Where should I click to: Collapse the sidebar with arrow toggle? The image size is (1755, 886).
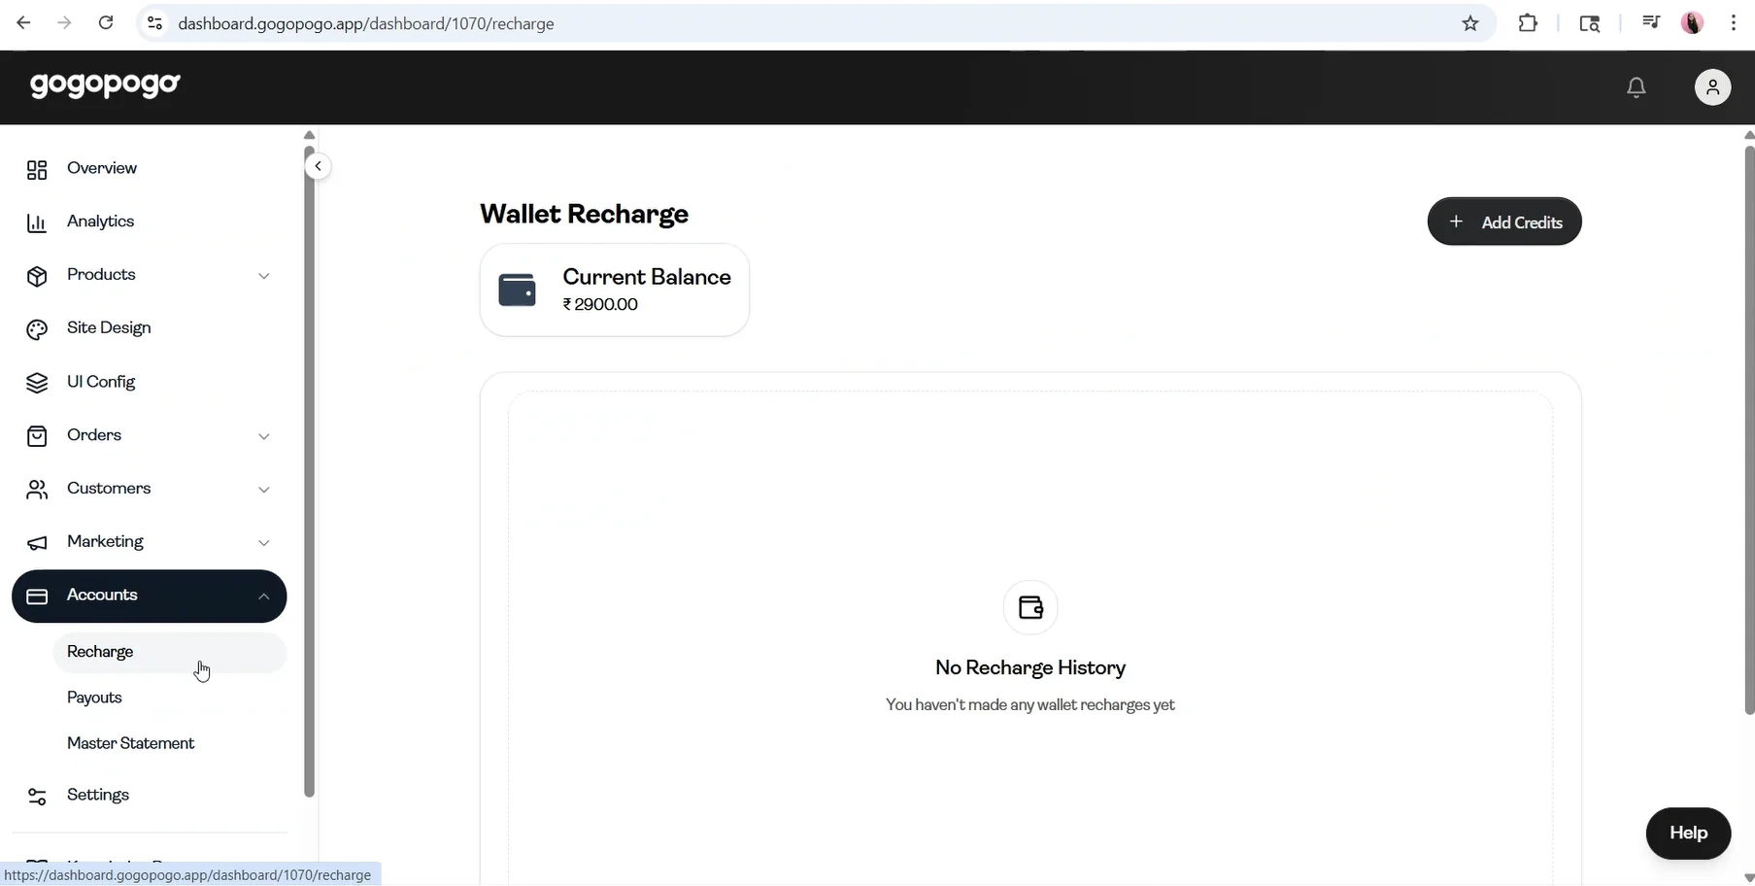click(318, 166)
